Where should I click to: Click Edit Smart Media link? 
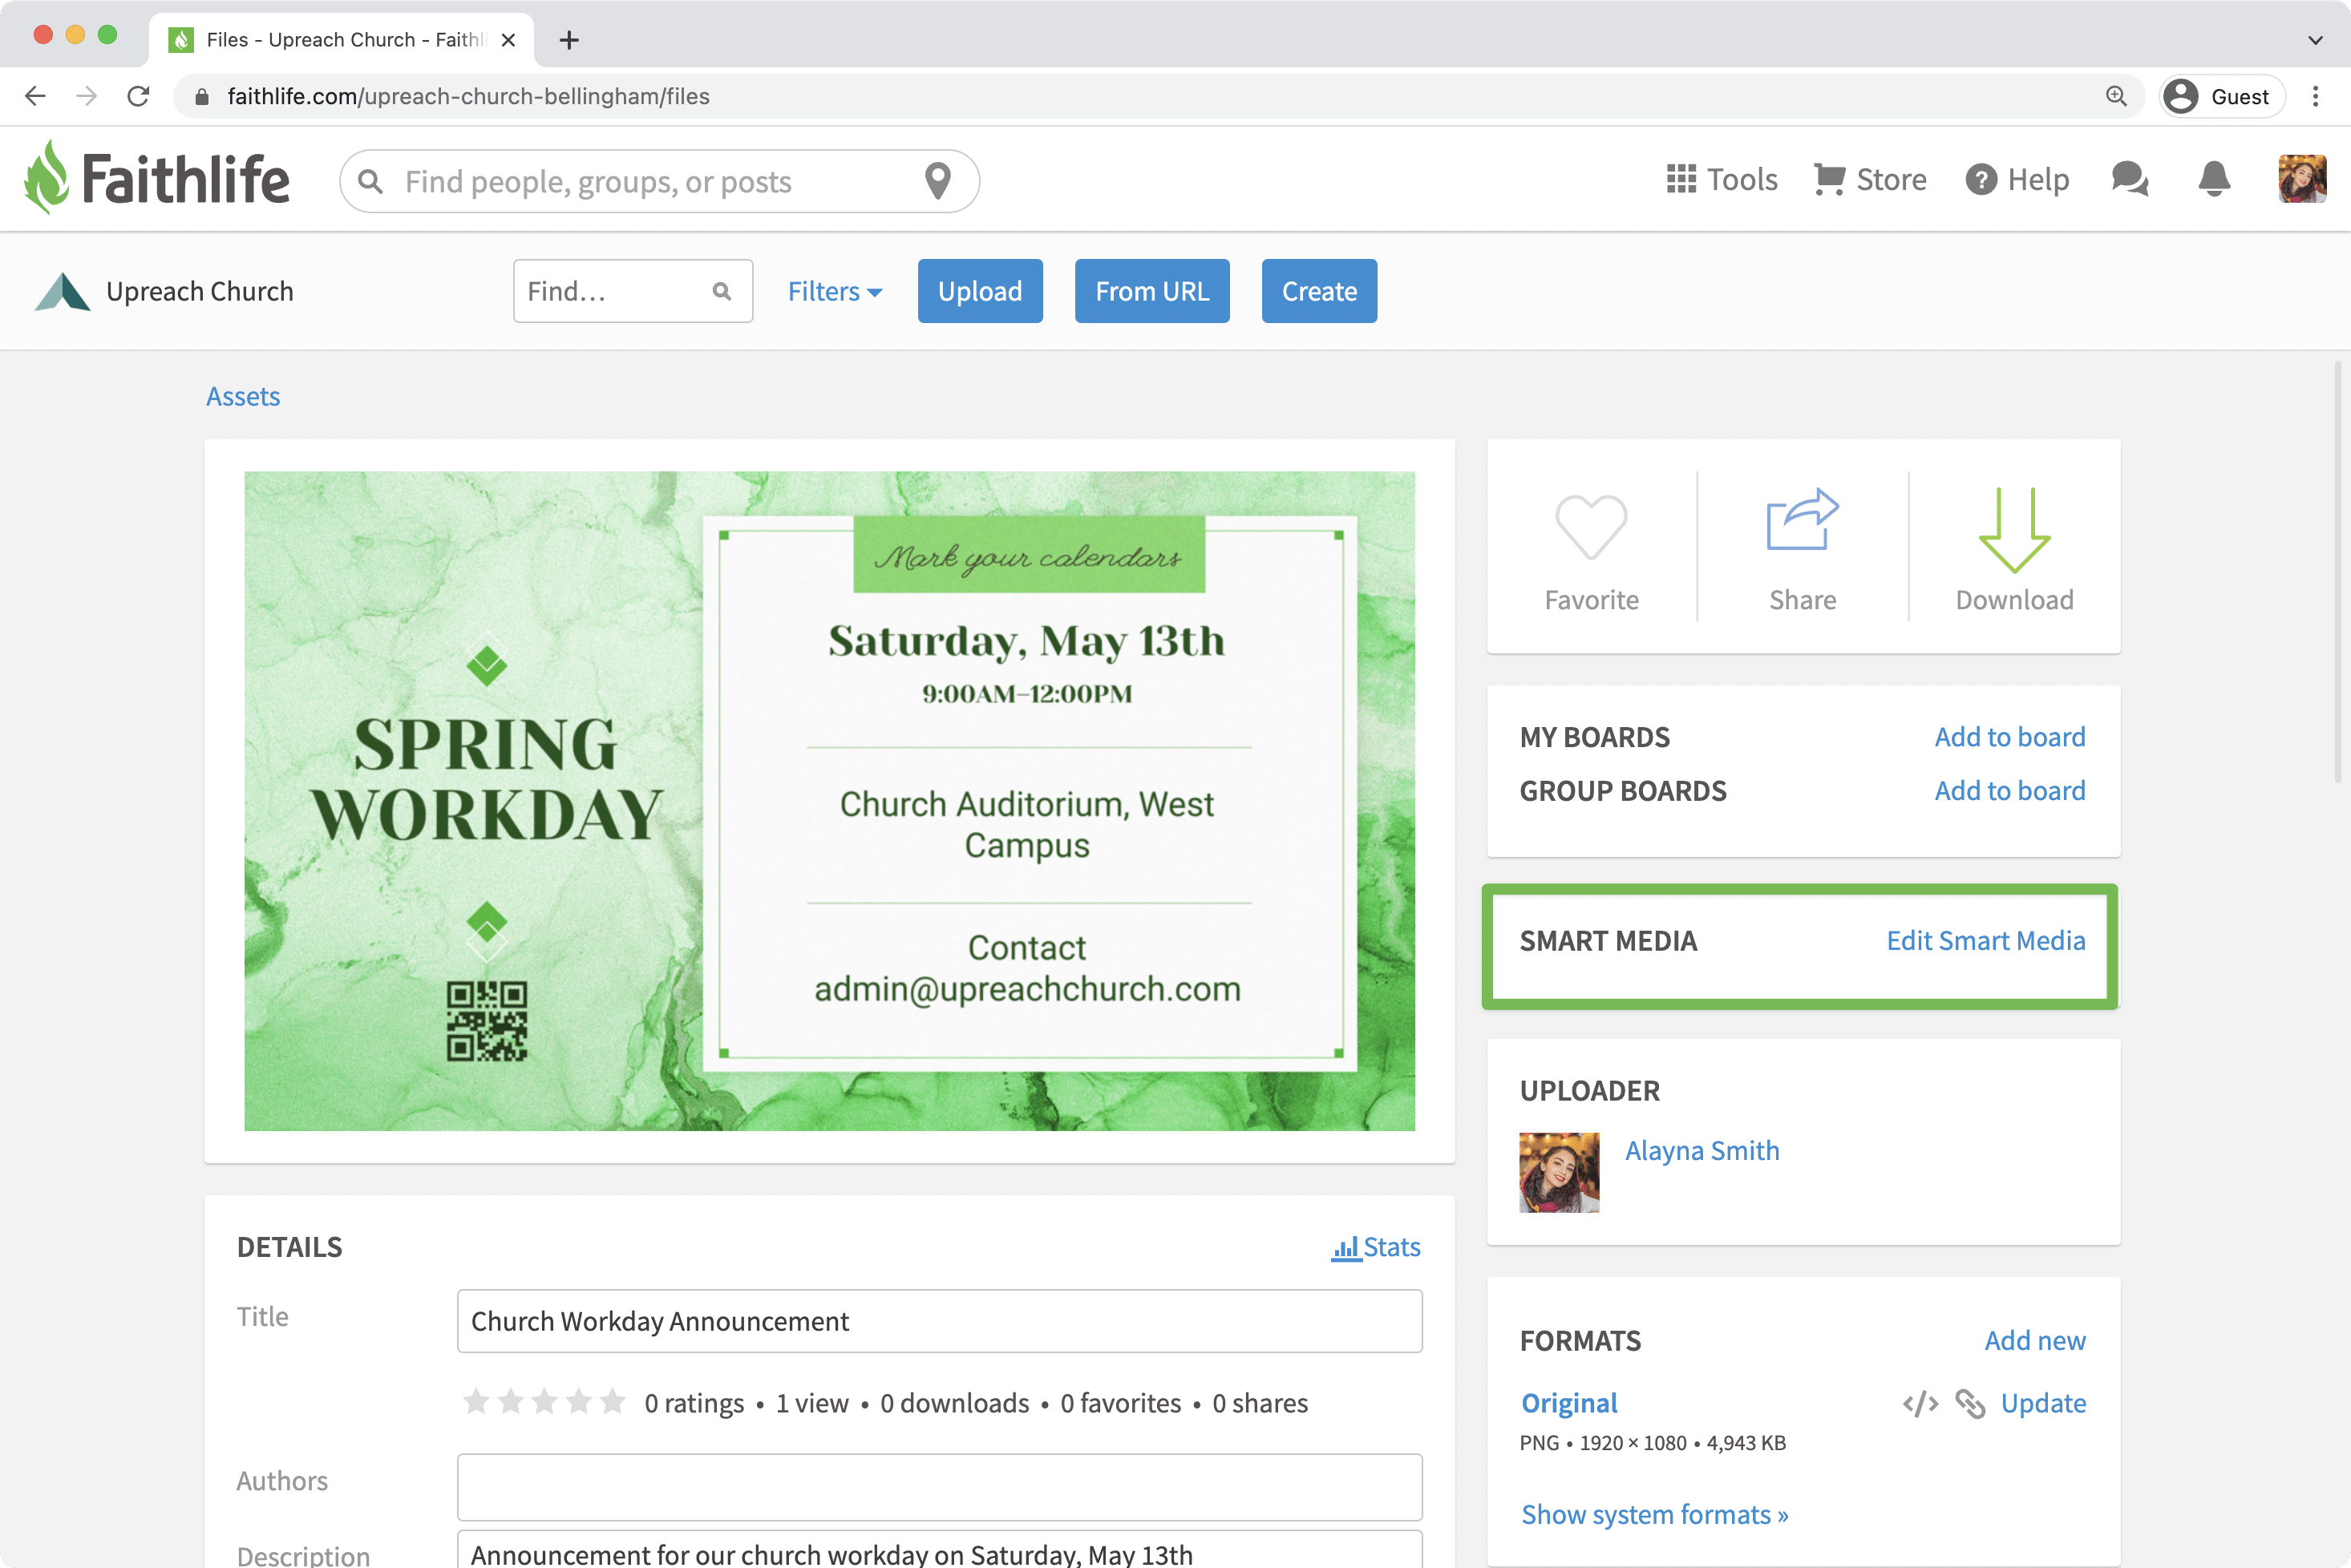1985,941
